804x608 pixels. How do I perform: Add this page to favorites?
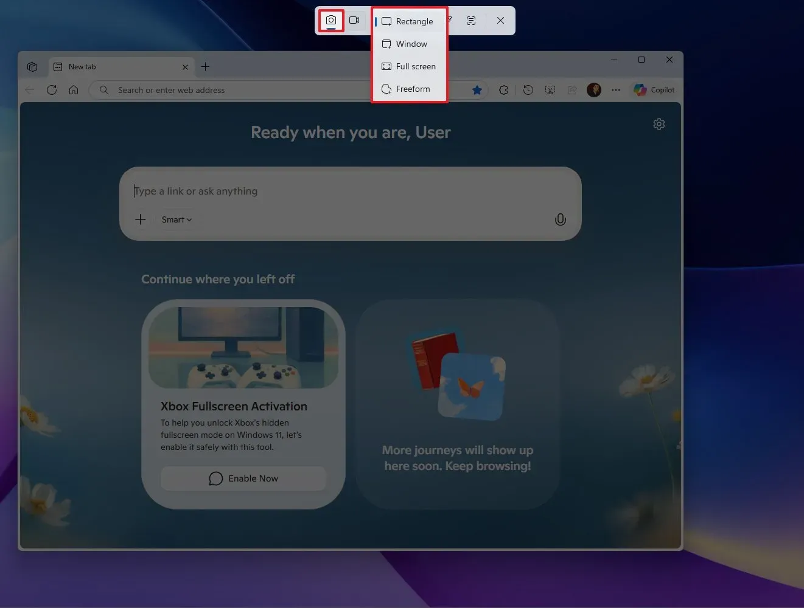[x=477, y=89]
